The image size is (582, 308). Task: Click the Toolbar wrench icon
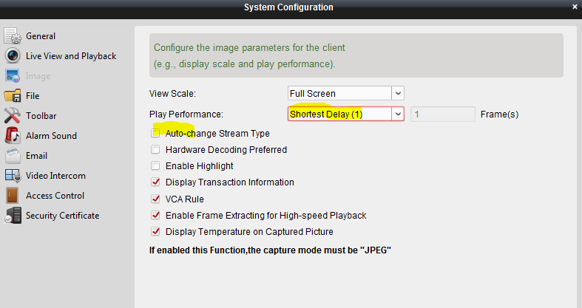pyautogui.click(x=13, y=116)
